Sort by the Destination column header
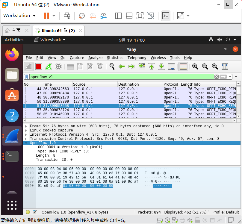 [x=140, y=84]
